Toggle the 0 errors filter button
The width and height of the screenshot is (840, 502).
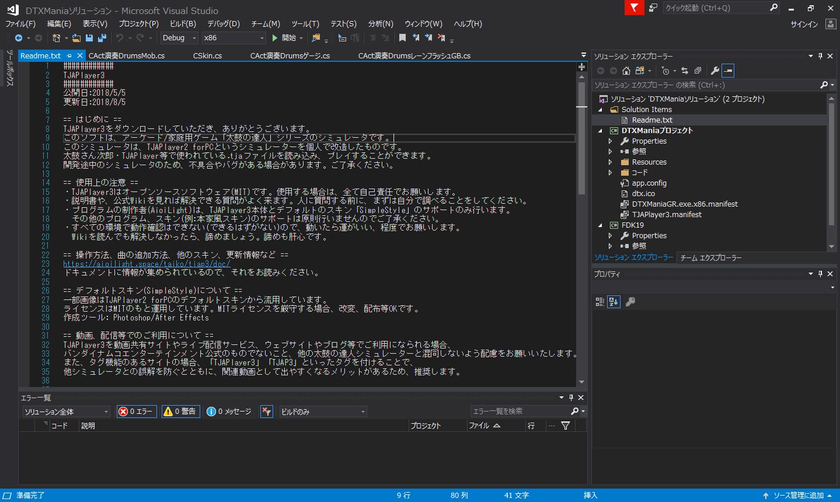pyautogui.click(x=137, y=412)
